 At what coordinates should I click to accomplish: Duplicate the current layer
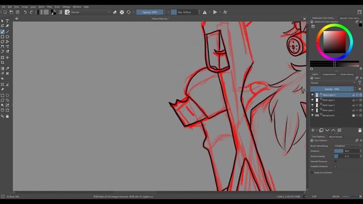click(x=321, y=130)
